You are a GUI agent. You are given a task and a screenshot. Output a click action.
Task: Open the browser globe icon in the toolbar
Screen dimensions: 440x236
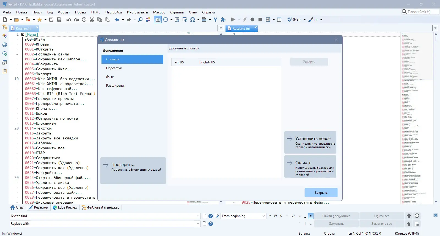166,19
